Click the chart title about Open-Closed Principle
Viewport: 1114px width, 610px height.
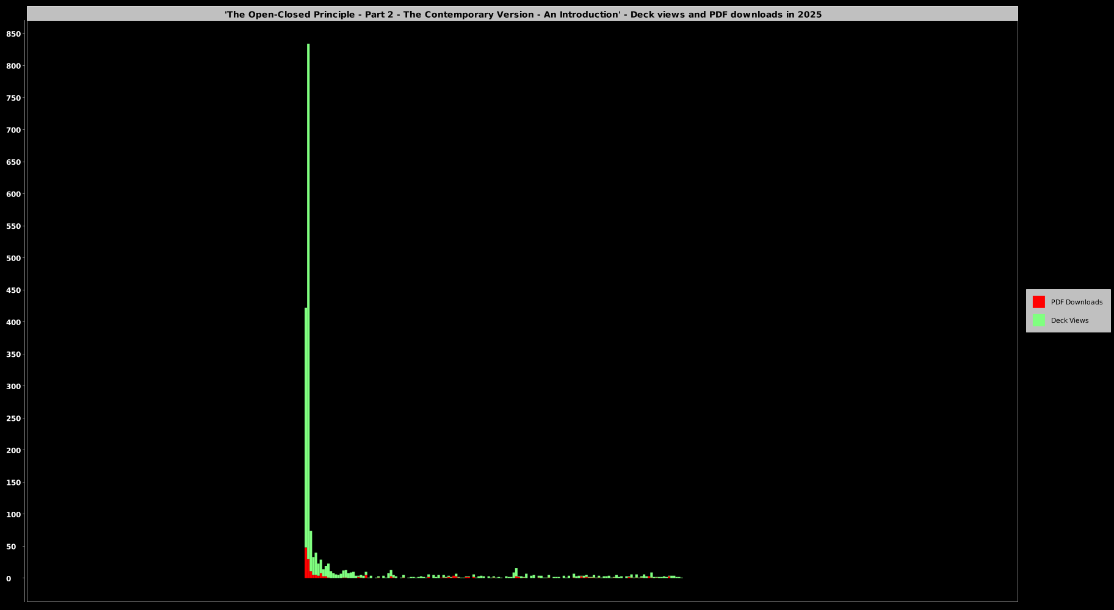pos(523,14)
